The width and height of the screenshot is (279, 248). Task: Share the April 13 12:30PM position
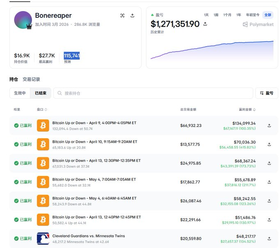click(x=269, y=163)
